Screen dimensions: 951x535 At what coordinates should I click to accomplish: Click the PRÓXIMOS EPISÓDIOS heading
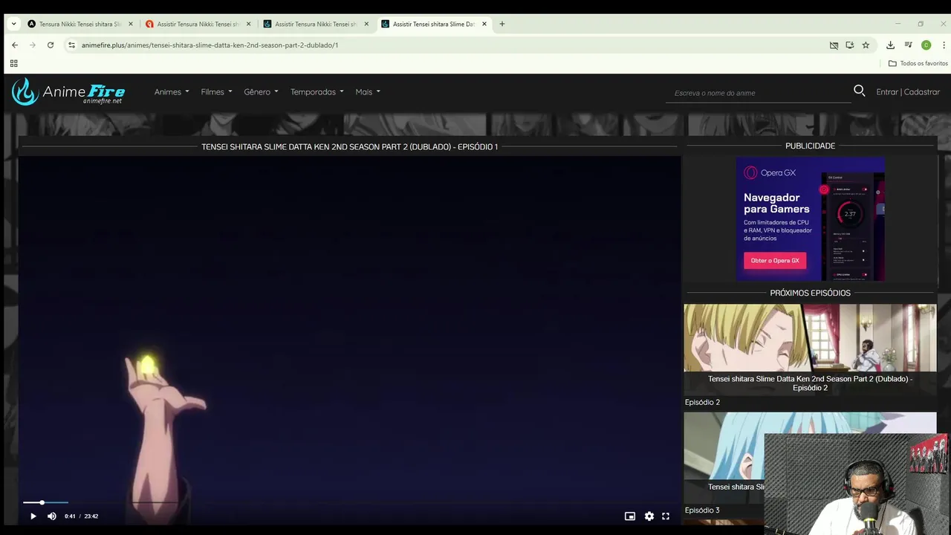[810, 293]
